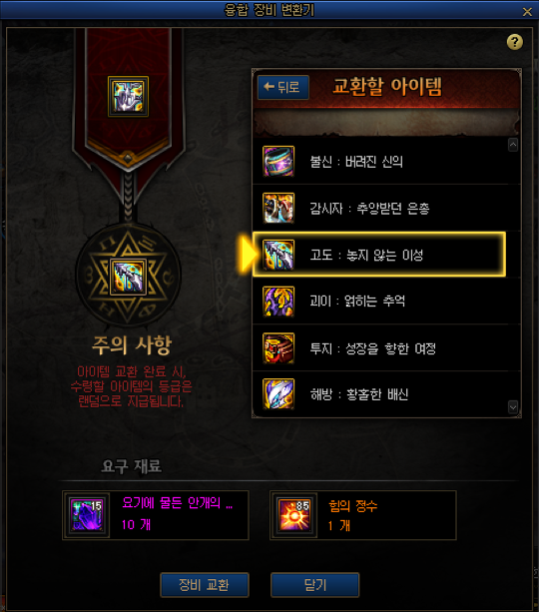Screen dimensions: 539x612
Task: Choose 해방 : 황홀한 배신 from the list
Action: [x=386, y=393]
